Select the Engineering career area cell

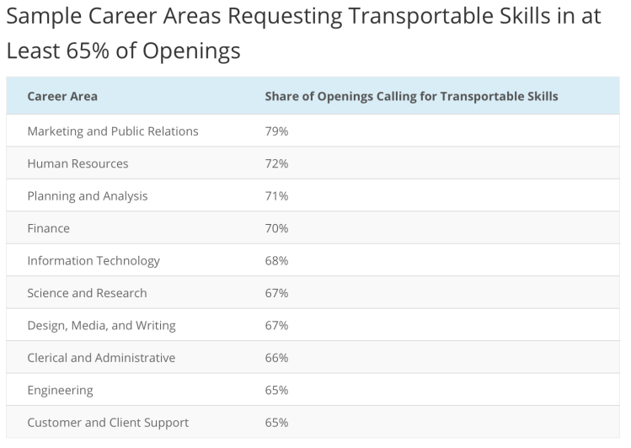click(x=60, y=391)
